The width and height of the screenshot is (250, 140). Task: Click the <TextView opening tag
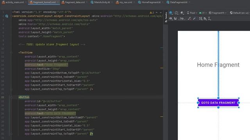point(25,52)
